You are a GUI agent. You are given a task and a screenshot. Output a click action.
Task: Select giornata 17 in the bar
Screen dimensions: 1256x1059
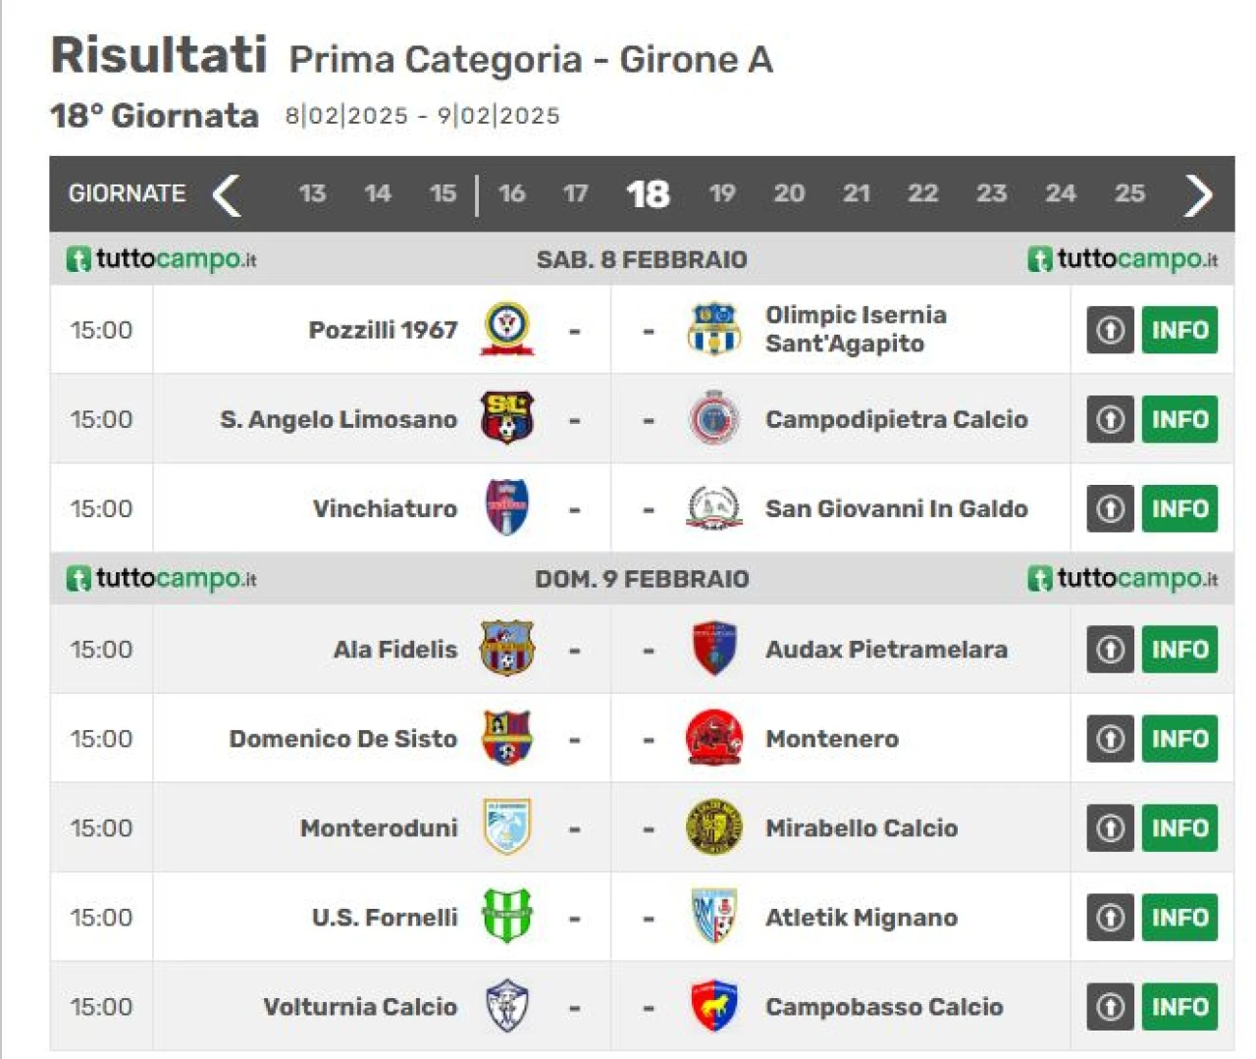[x=576, y=193]
